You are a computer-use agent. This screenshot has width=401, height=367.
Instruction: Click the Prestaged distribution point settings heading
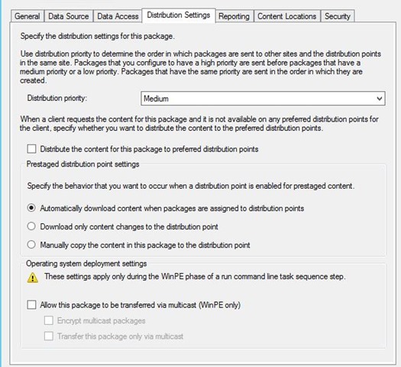click(x=82, y=164)
